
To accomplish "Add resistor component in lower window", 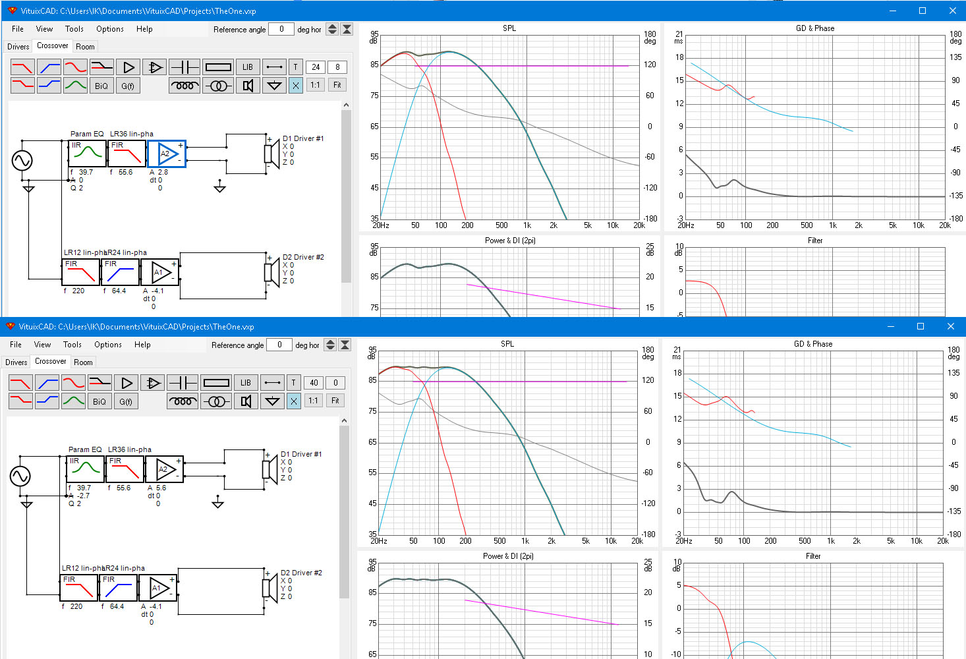I will pyautogui.click(x=216, y=382).
